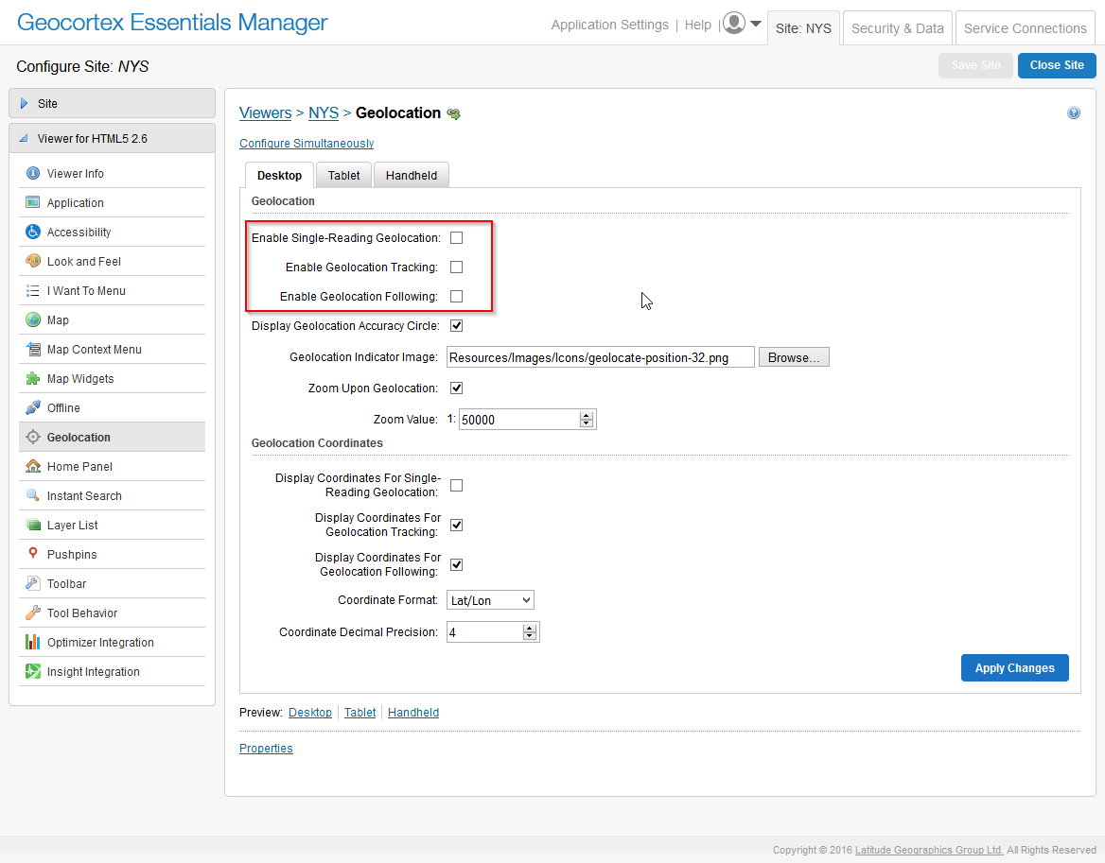Decrease the Zoom Value stepper

(x=587, y=423)
